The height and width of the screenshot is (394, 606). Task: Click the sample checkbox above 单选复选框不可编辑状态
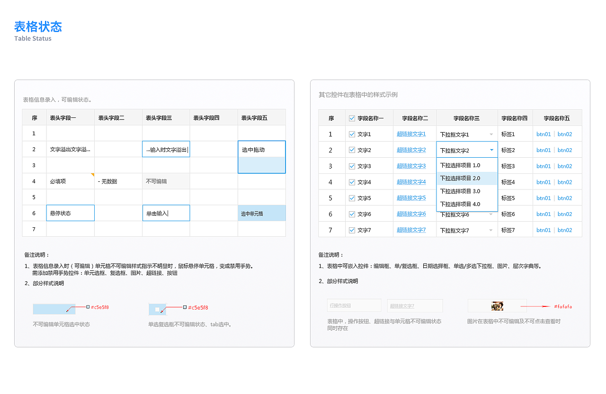click(x=158, y=309)
